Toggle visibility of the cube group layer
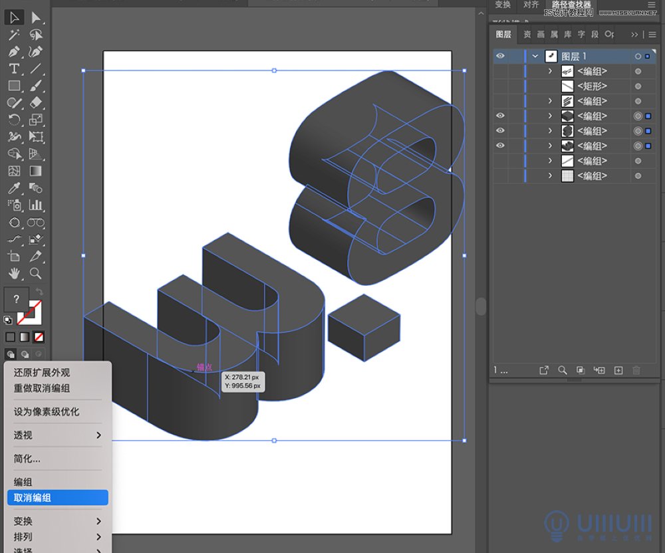 pyautogui.click(x=500, y=116)
